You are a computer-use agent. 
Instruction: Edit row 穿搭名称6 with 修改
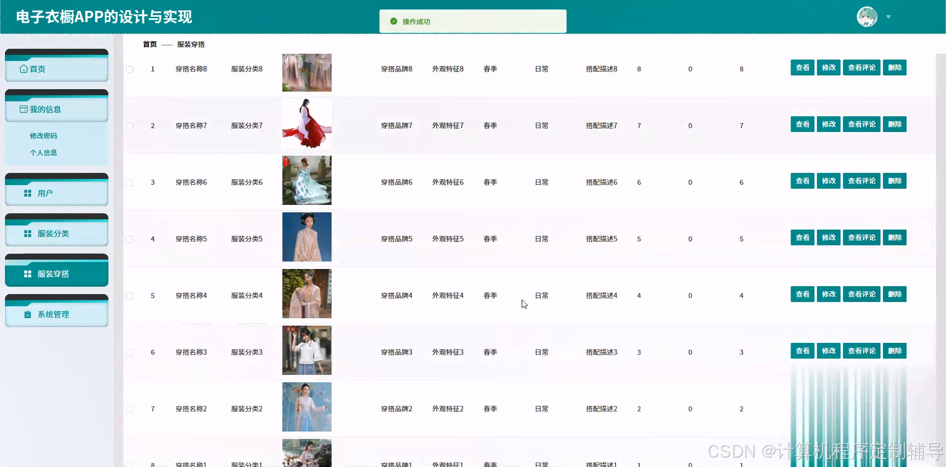point(829,181)
